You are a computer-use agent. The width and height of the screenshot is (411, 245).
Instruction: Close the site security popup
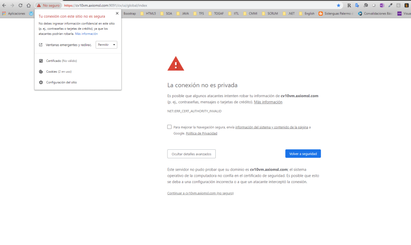pos(117,13)
